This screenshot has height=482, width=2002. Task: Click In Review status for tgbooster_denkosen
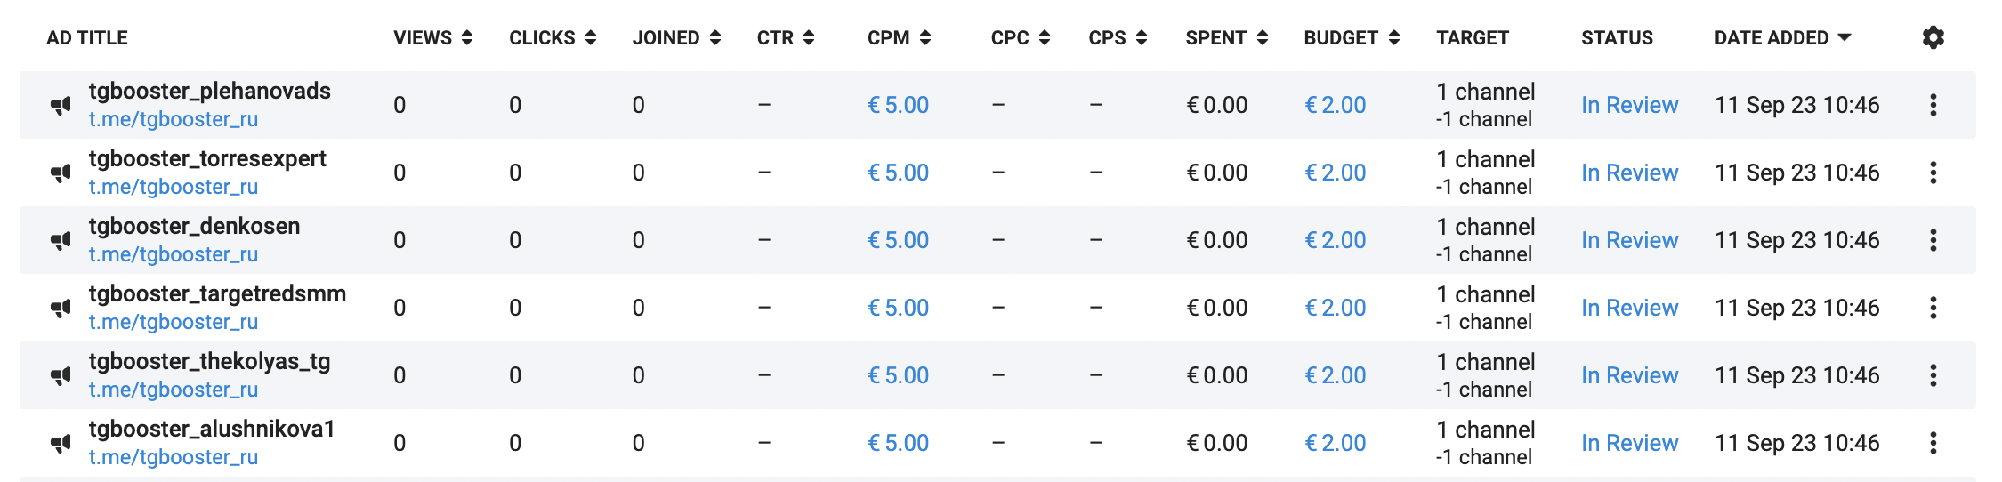1629,240
